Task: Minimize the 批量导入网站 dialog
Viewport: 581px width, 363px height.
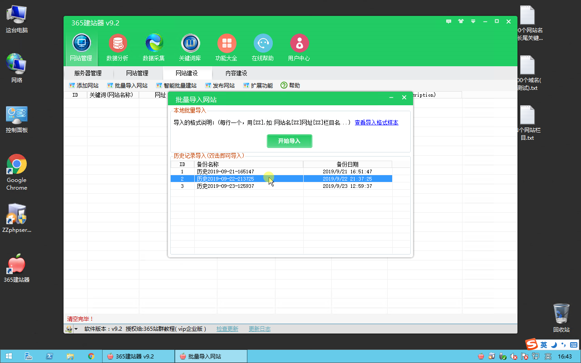Action: pyautogui.click(x=391, y=98)
